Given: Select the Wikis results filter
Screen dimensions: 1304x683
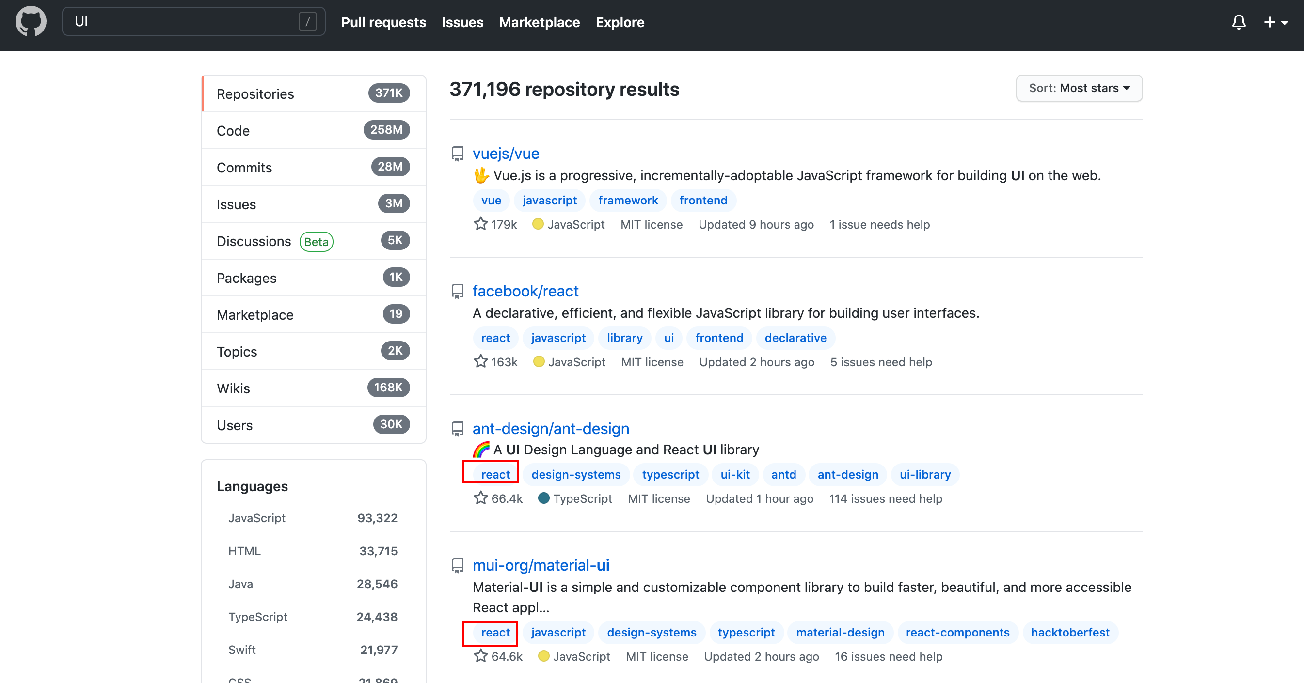Looking at the screenshot, I should 313,388.
